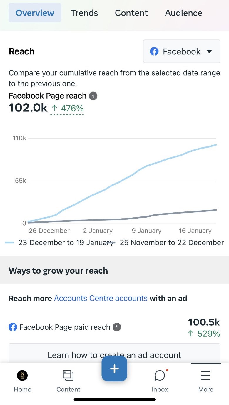Tap the info icon beside Facebook Page reach
Image resolution: width=229 pixels, height=405 pixels.
(93, 96)
